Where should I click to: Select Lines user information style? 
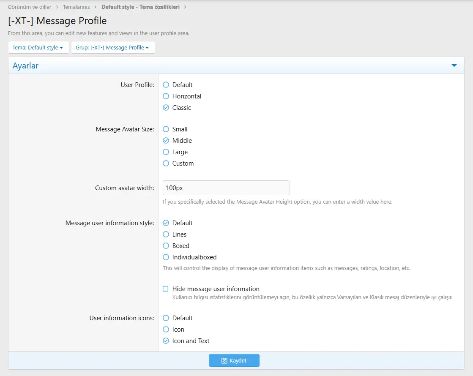point(166,234)
